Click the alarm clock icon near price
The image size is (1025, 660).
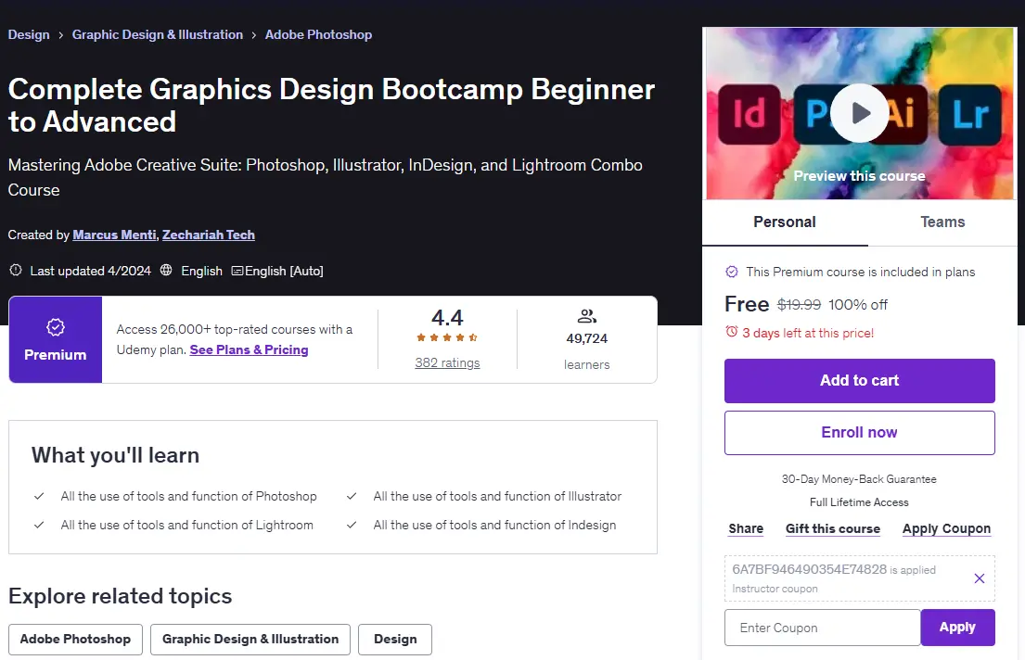click(732, 332)
